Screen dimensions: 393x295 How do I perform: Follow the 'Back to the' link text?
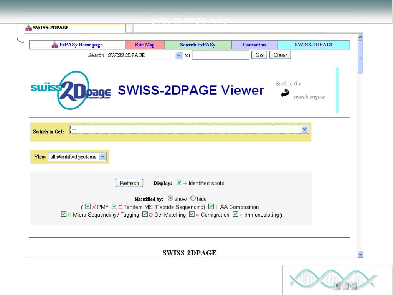288,84
